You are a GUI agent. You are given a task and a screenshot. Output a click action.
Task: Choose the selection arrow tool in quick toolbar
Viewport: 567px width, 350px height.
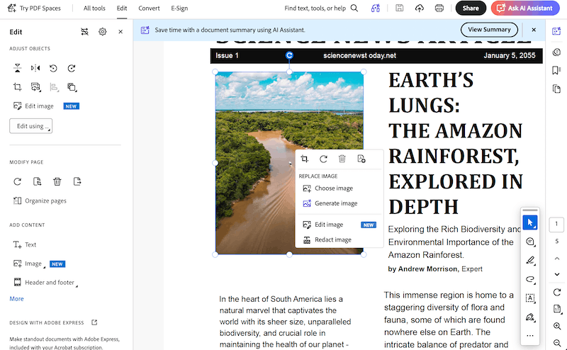pos(530,222)
